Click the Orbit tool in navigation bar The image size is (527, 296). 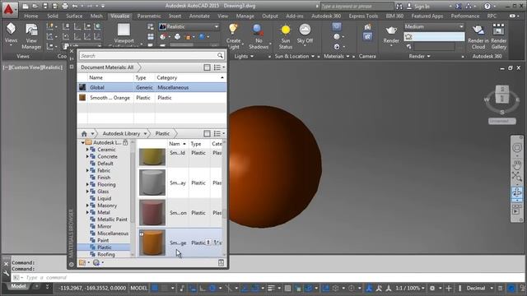(x=516, y=192)
